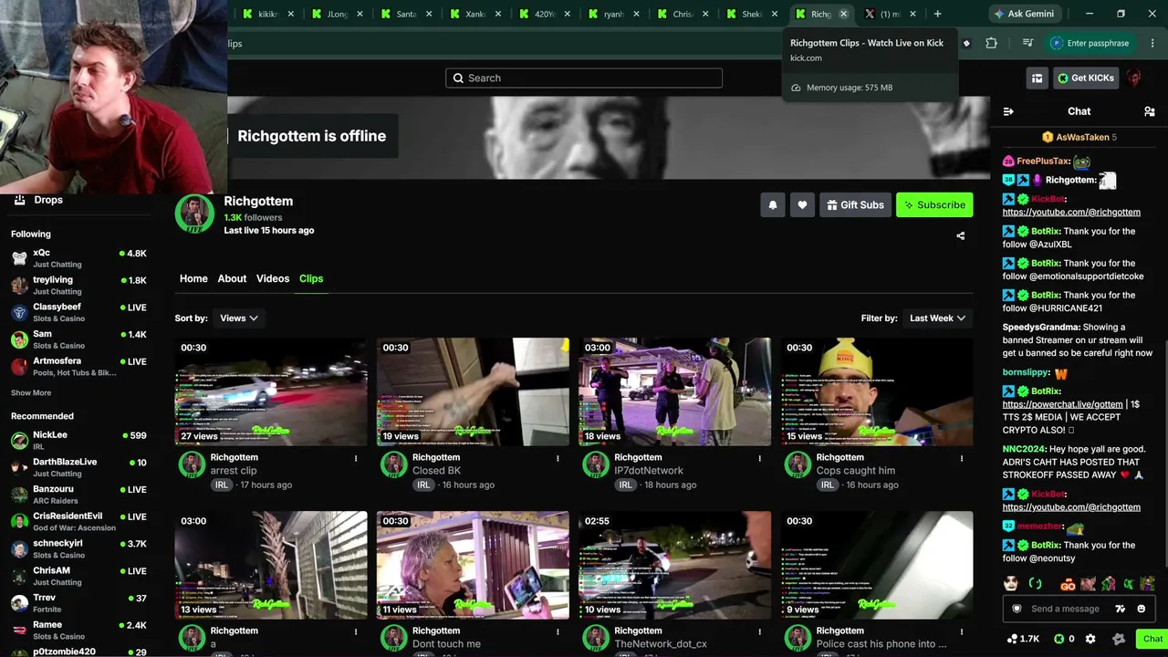Open the Cops caught him clip thumbnail
The image size is (1168, 657).
coord(876,392)
